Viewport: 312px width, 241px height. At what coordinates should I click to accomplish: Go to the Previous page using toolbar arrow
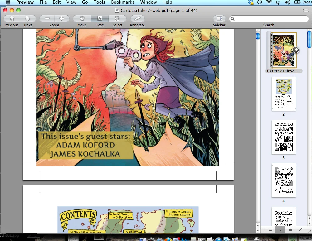click(12, 18)
